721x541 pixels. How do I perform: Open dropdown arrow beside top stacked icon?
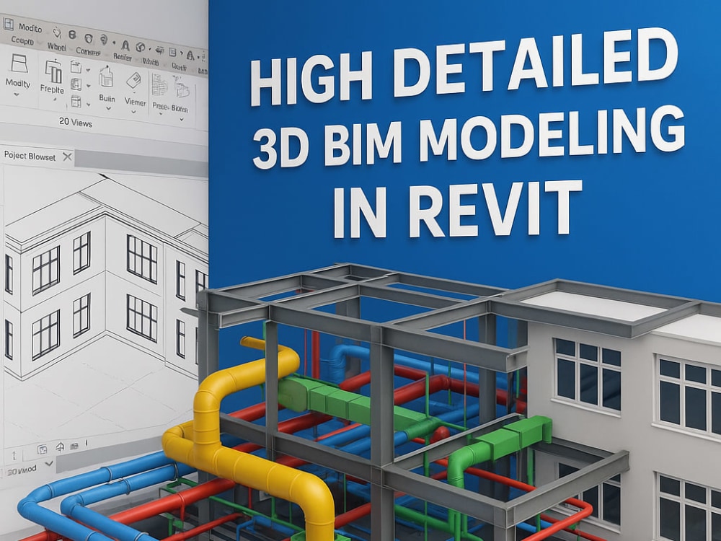[x=88, y=70]
